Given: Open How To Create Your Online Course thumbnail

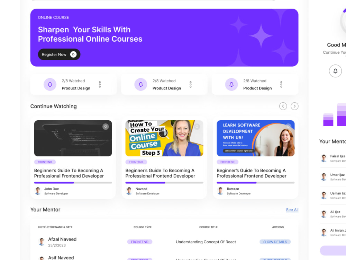Looking at the screenshot, I should click(x=164, y=138).
